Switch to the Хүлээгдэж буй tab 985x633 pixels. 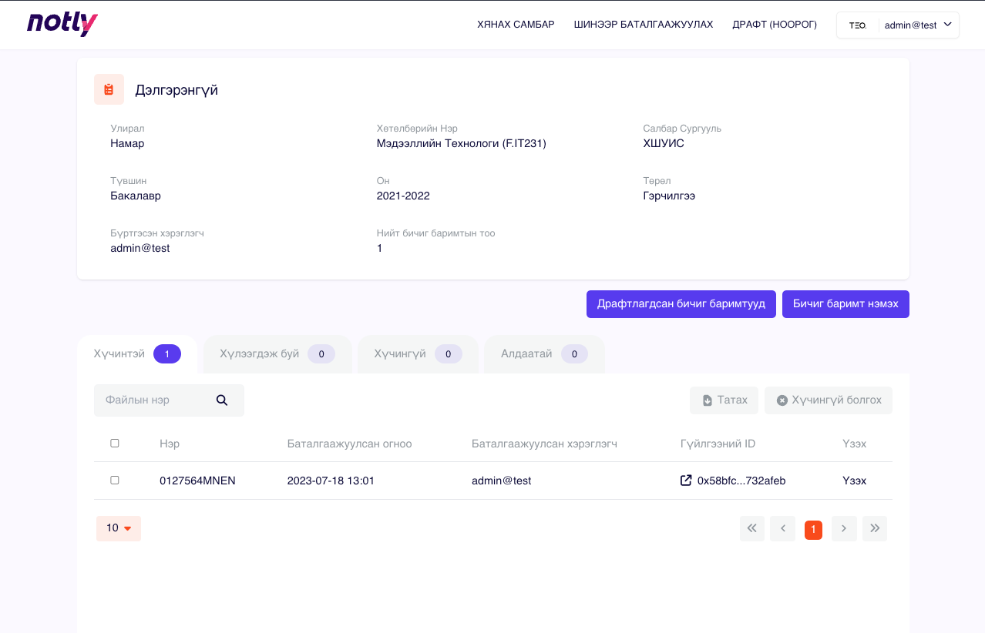pyautogui.click(x=277, y=354)
